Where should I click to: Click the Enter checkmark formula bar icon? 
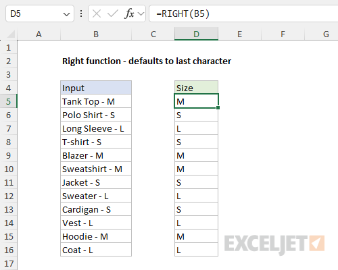[x=113, y=14]
